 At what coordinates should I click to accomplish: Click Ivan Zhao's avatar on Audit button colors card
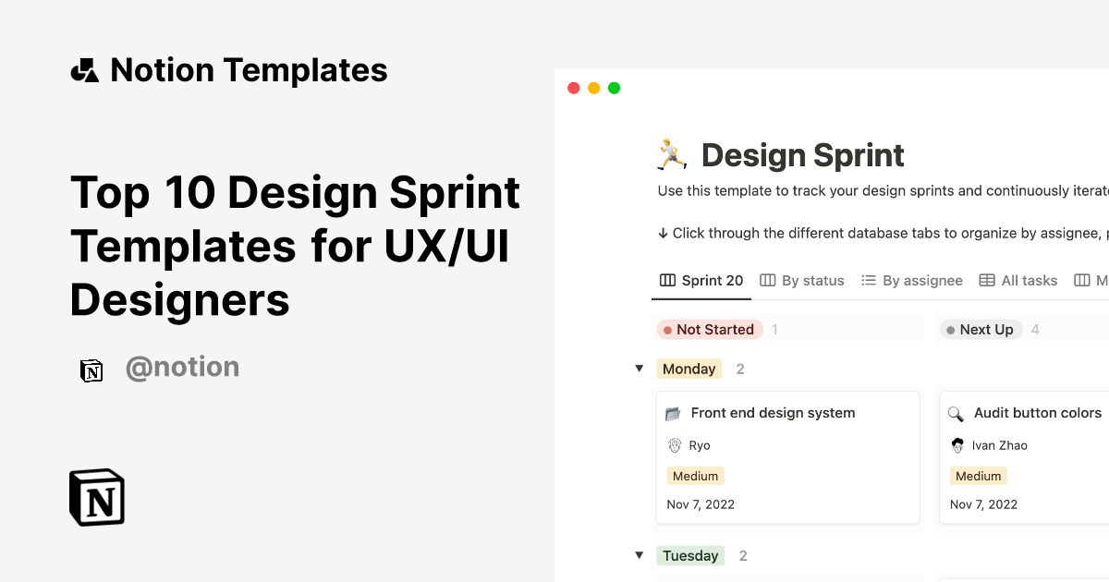tap(957, 445)
